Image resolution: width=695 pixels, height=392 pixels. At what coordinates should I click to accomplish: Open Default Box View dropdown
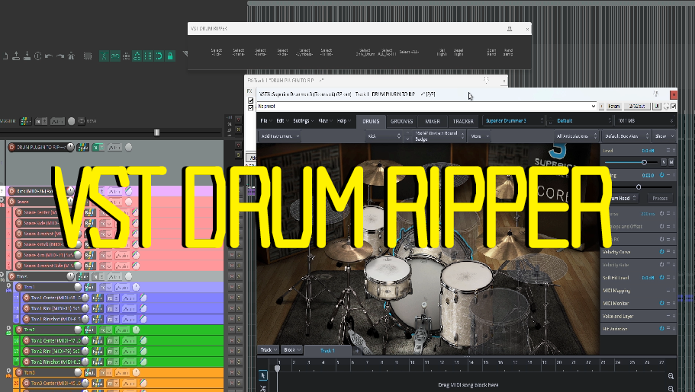pos(626,136)
